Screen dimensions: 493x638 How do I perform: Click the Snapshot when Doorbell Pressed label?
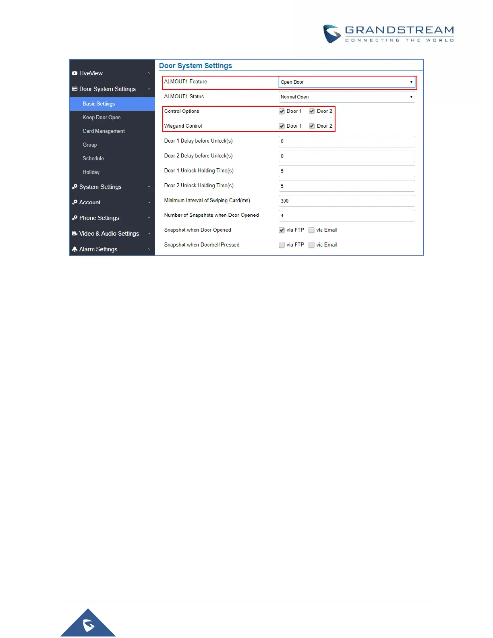click(202, 244)
